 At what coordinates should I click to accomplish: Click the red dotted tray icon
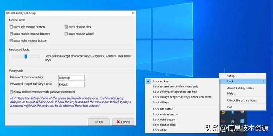click(223, 121)
